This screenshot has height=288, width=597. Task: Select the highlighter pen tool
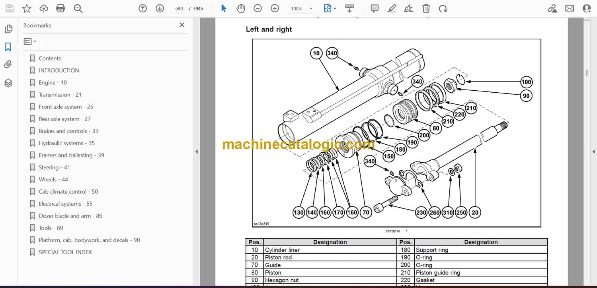tap(392, 8)
